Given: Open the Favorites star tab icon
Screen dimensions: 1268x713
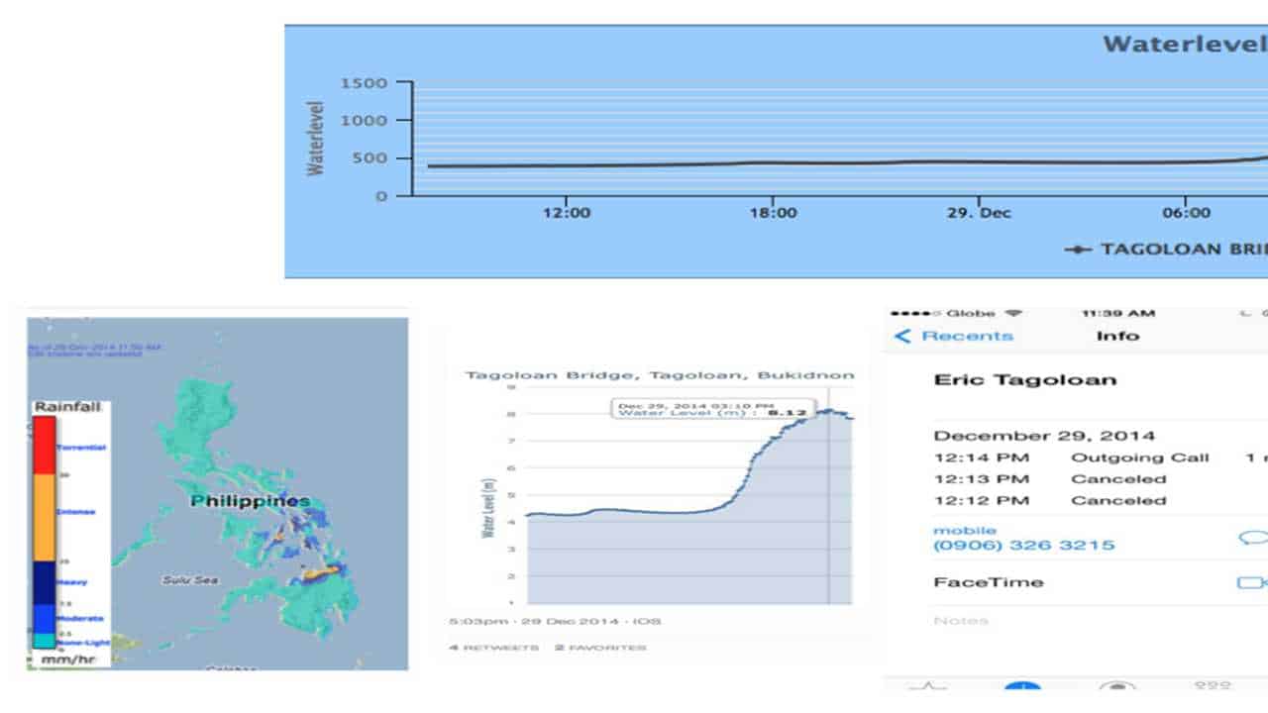Looking at the screenshot, I should tap(928, 686).
